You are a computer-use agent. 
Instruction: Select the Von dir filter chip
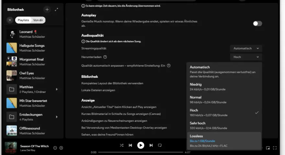[x=38, y=20]
